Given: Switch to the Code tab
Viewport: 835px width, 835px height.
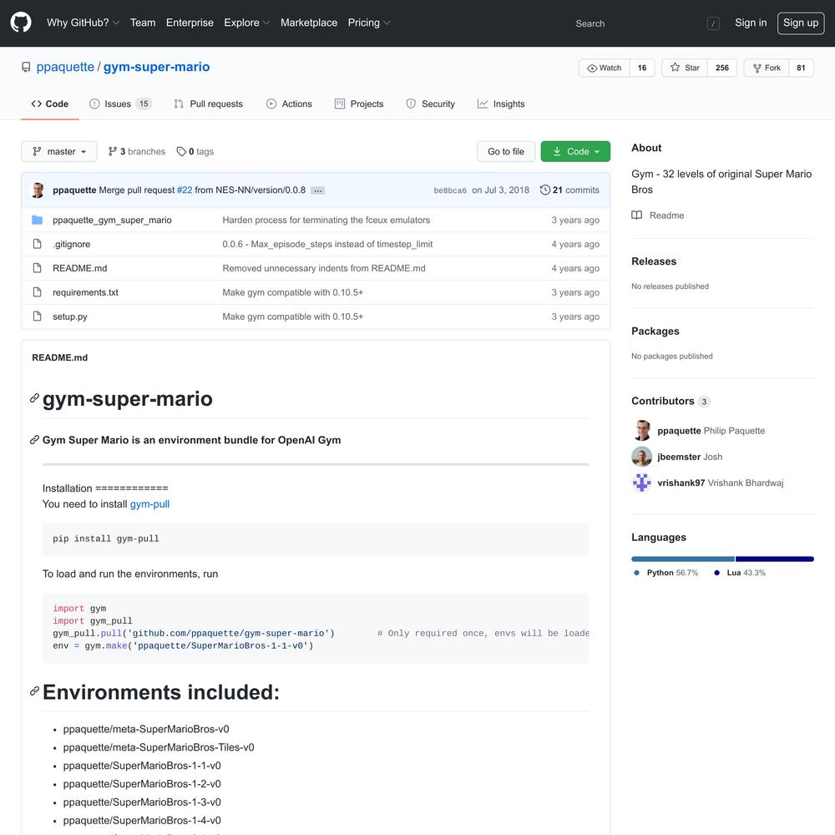Looking at the screenshot, I should pyautogui.click(x=50, y=104).
